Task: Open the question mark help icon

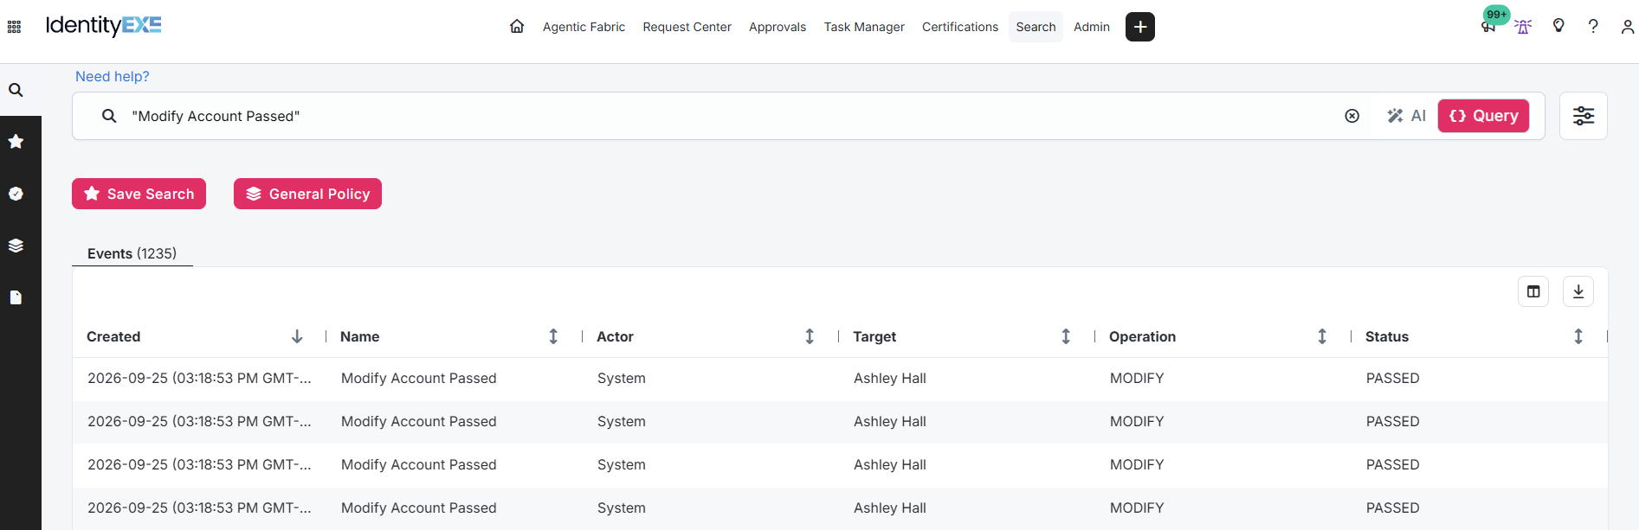Action: tap(1593, 26)
